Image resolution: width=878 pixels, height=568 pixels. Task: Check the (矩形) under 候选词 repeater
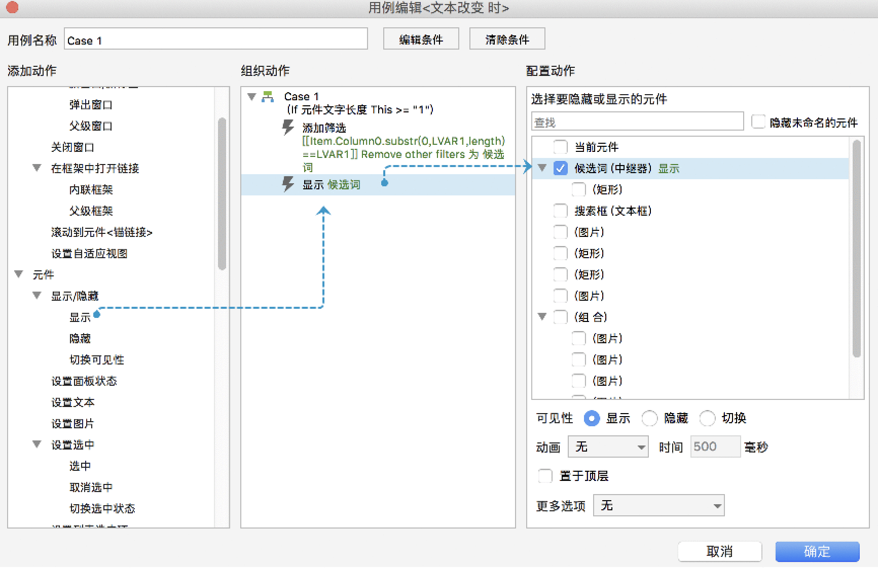point(578,189)
